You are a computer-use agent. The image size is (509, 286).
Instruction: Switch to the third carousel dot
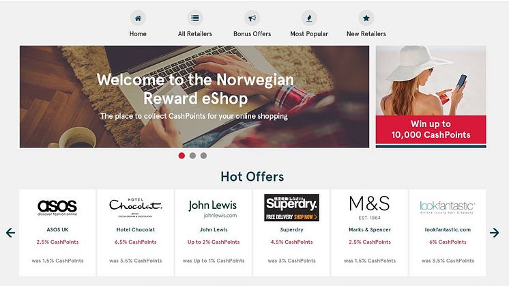[x=203, y=156]
